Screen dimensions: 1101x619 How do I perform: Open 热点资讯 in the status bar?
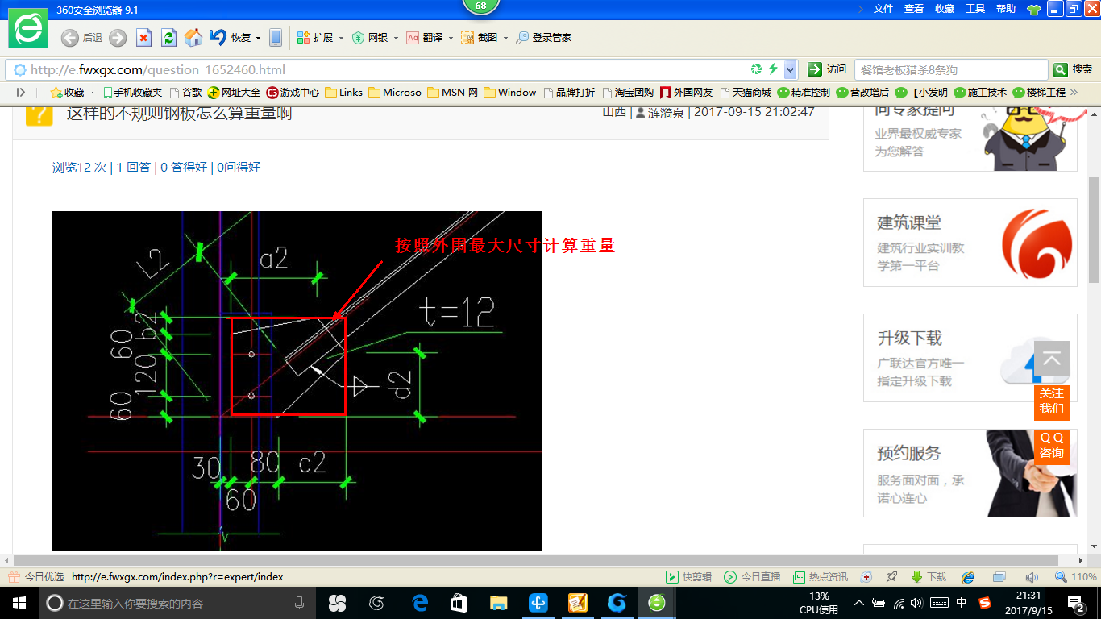pos(821,577)
